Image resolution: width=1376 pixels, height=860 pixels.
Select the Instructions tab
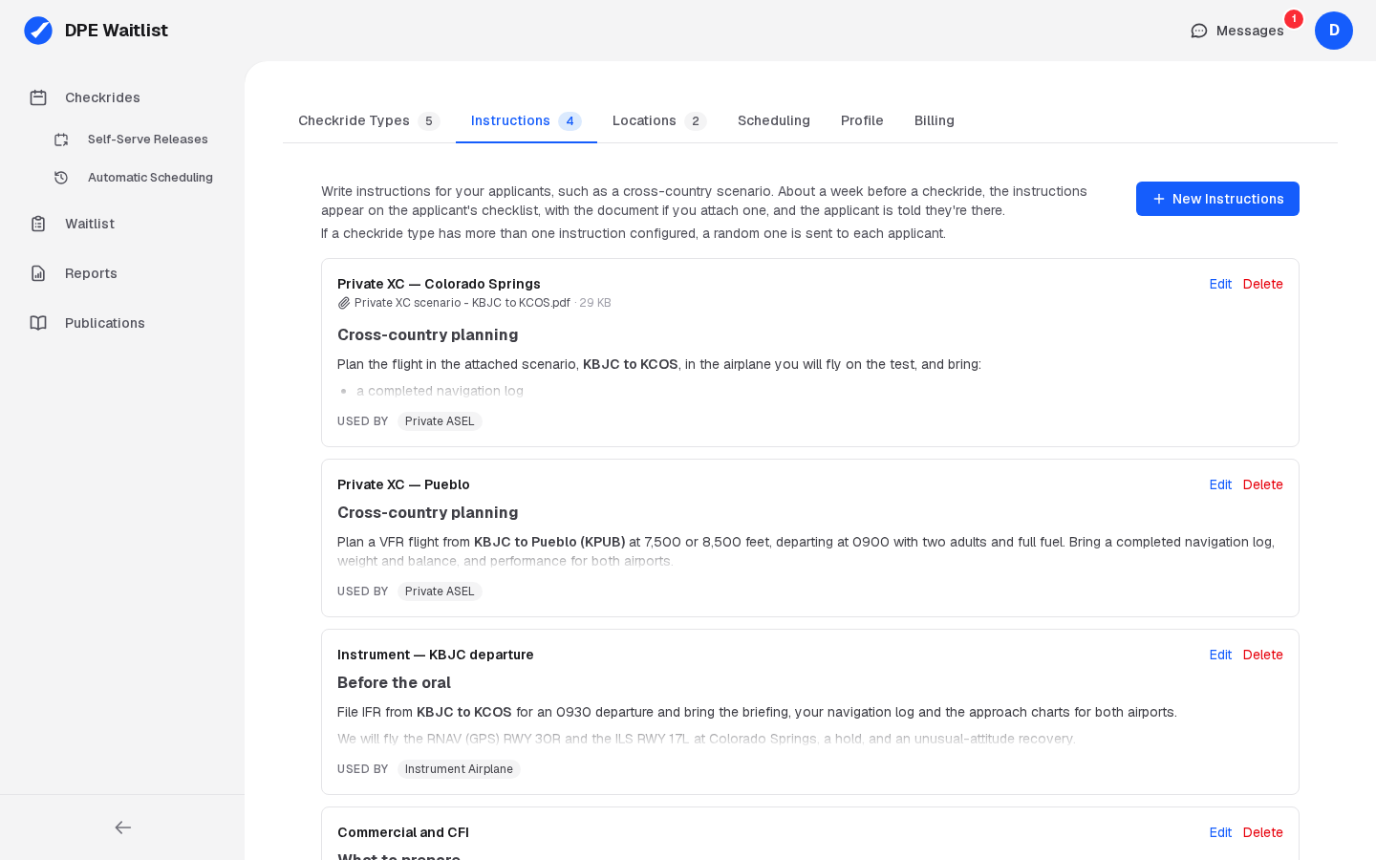pyautogui.click(x=527, y=120)
